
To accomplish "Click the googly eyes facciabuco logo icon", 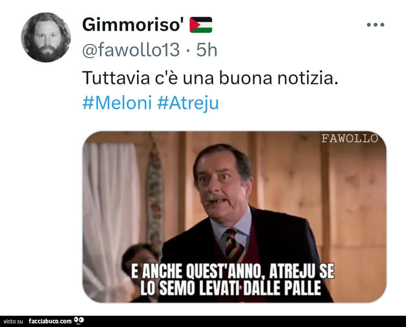I will pyautogui.click(x=79, y=321).
